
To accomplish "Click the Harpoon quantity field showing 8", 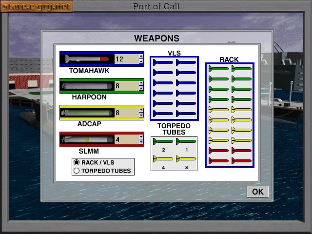I will pos(127,86).
